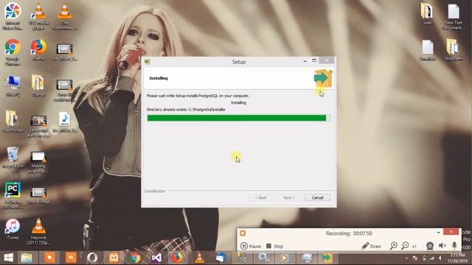472x265 pixels.
Task: Switch to Visual Studio in taskbar
Action: point(156,258)
